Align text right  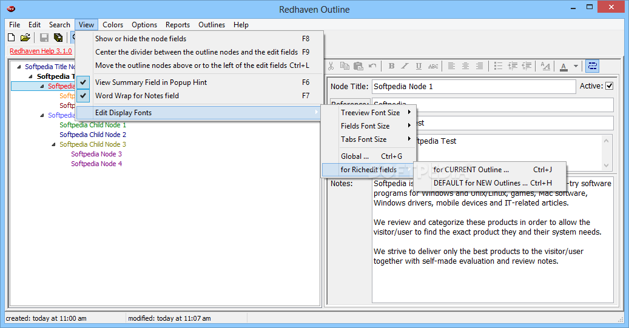point(479,66)
